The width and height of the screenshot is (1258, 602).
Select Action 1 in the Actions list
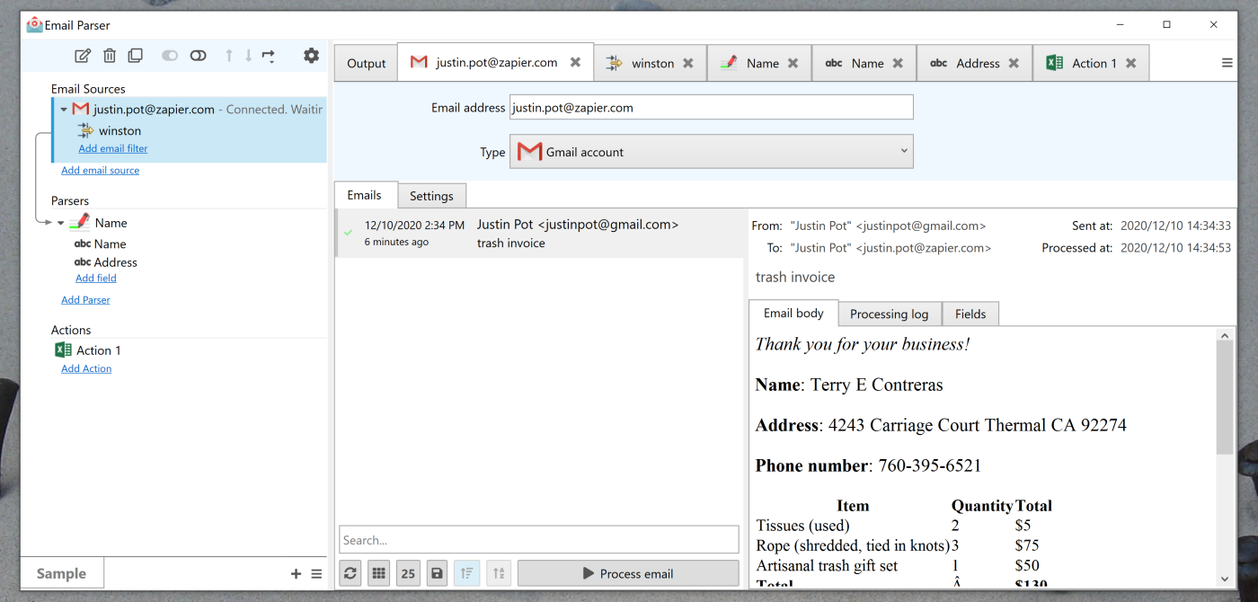(x=98, y=350)
